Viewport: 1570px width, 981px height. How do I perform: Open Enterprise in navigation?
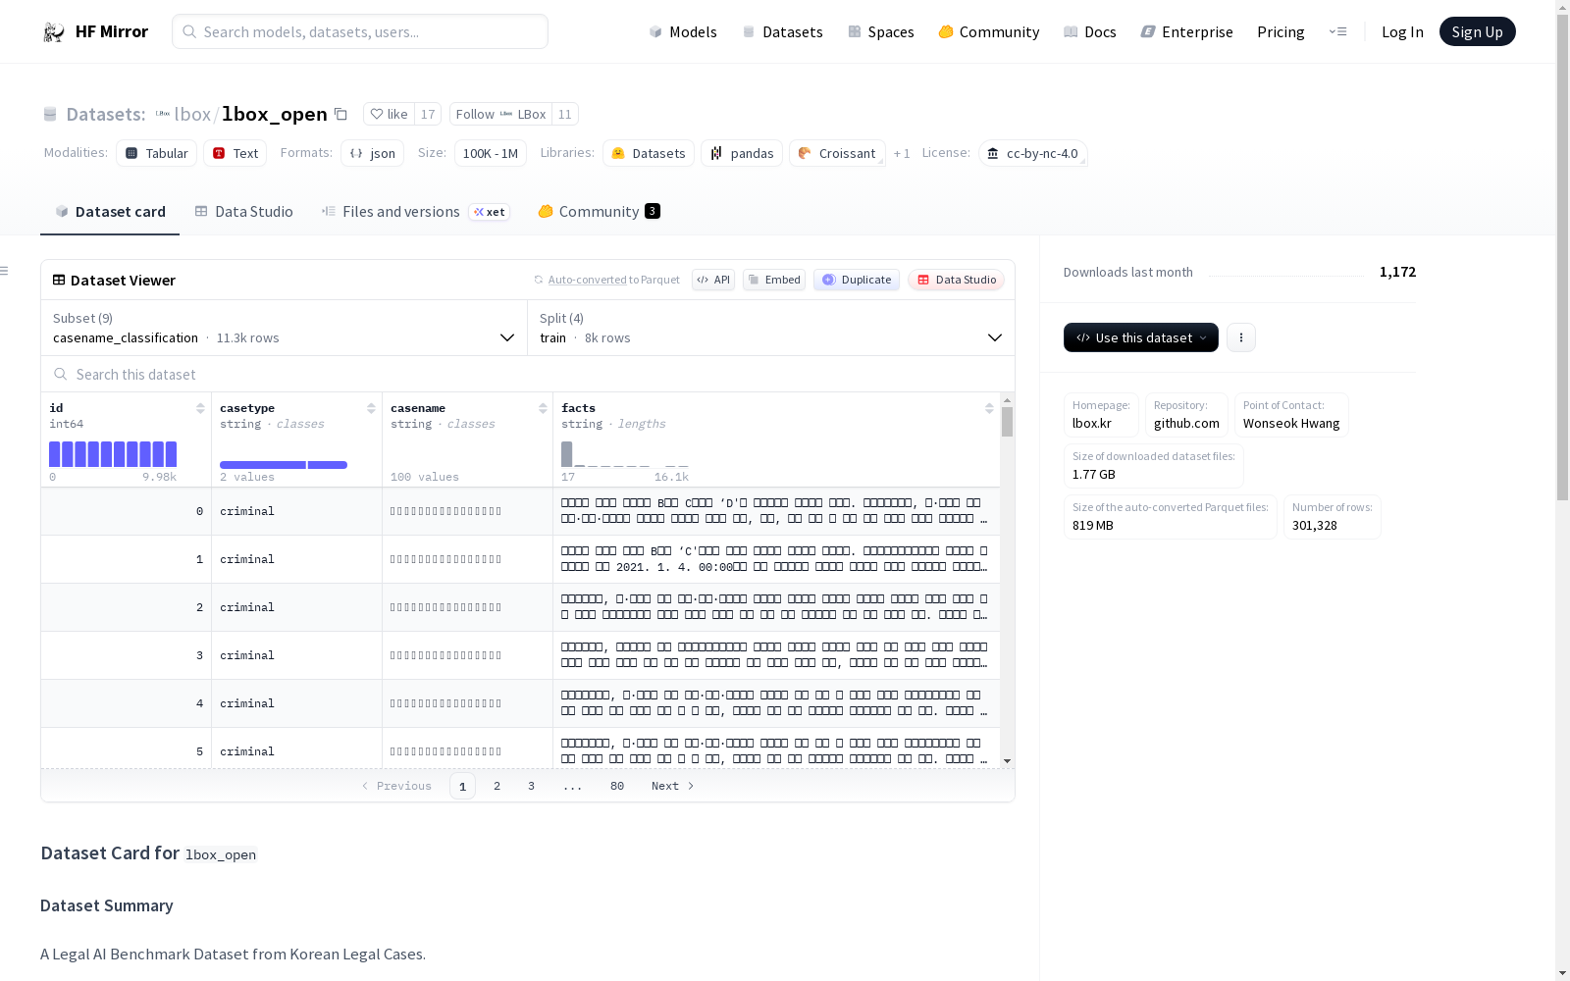coord(1186,32)
